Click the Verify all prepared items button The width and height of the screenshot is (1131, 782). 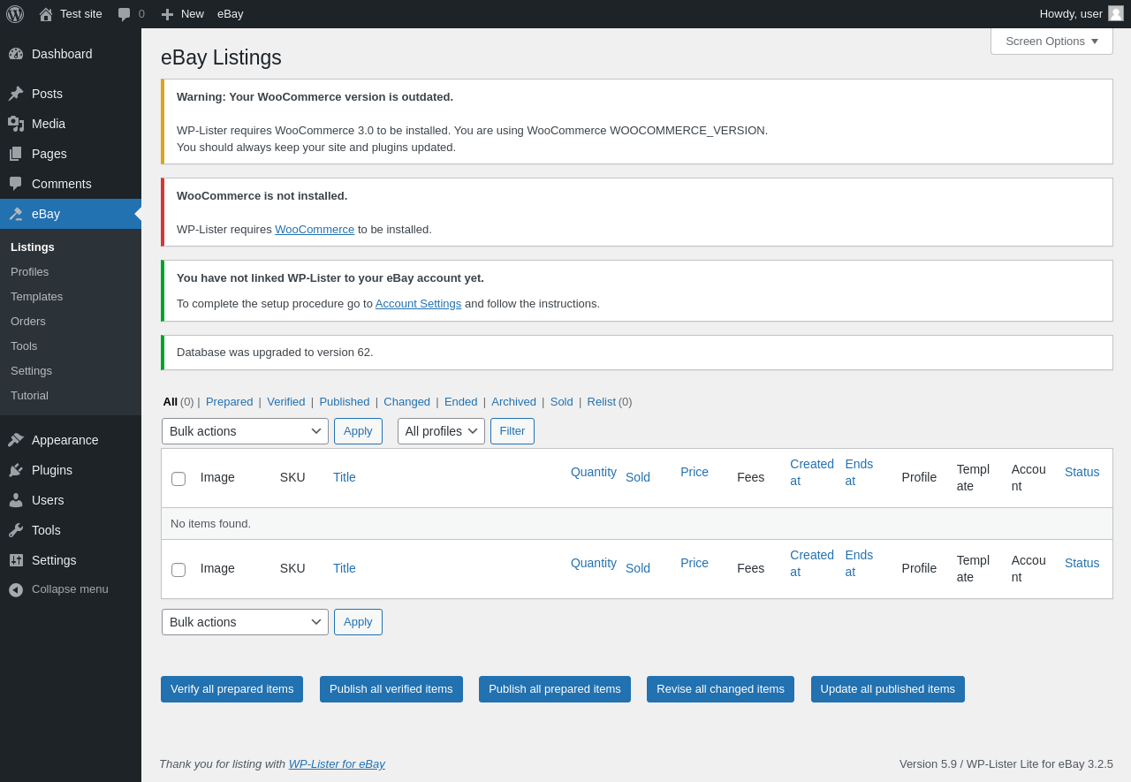[232, 689]
